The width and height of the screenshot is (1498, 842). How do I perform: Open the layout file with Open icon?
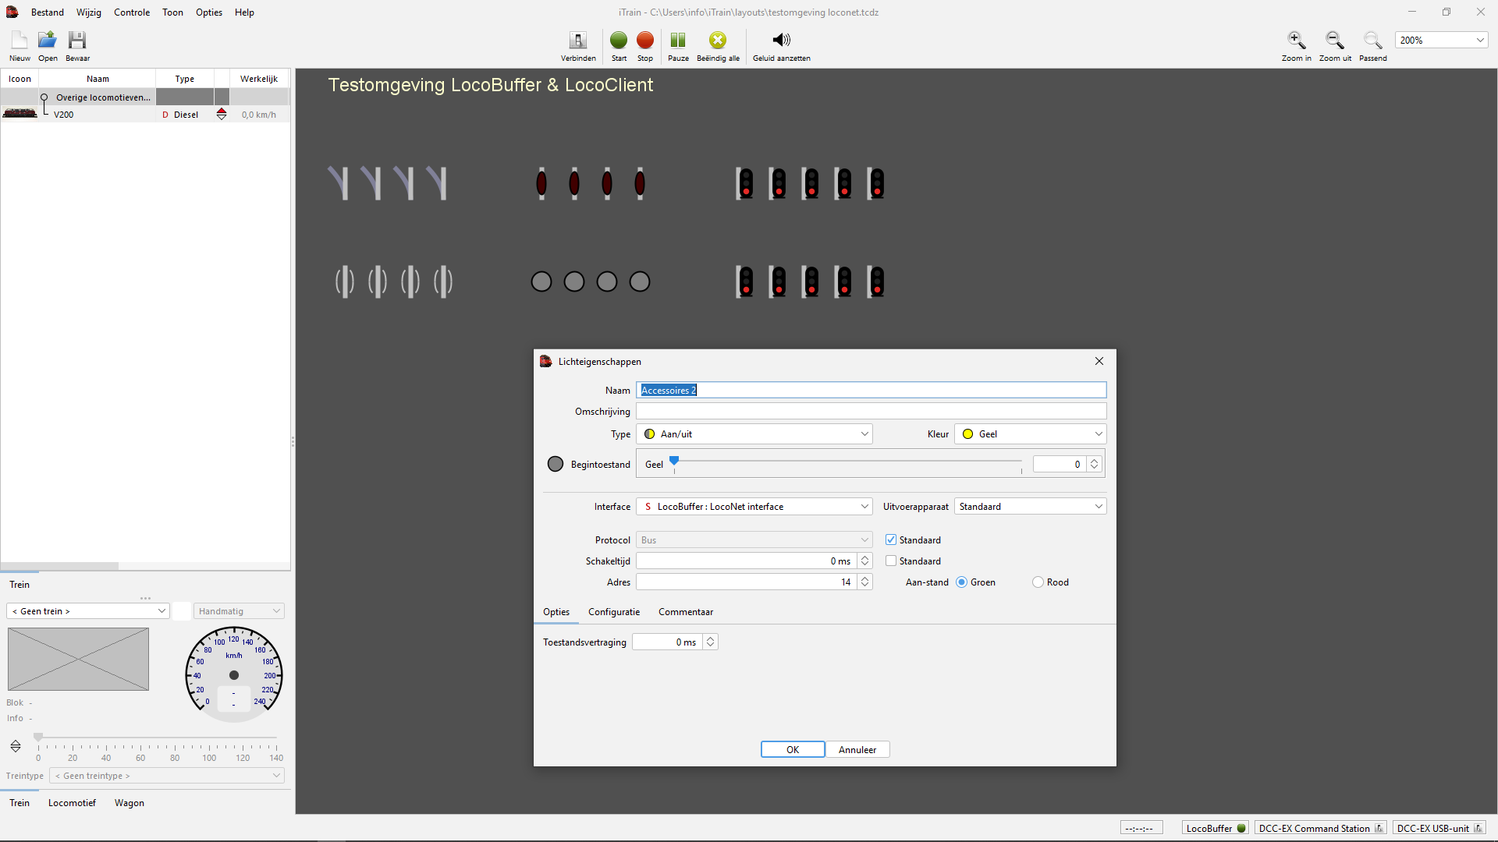click(48, 41)
